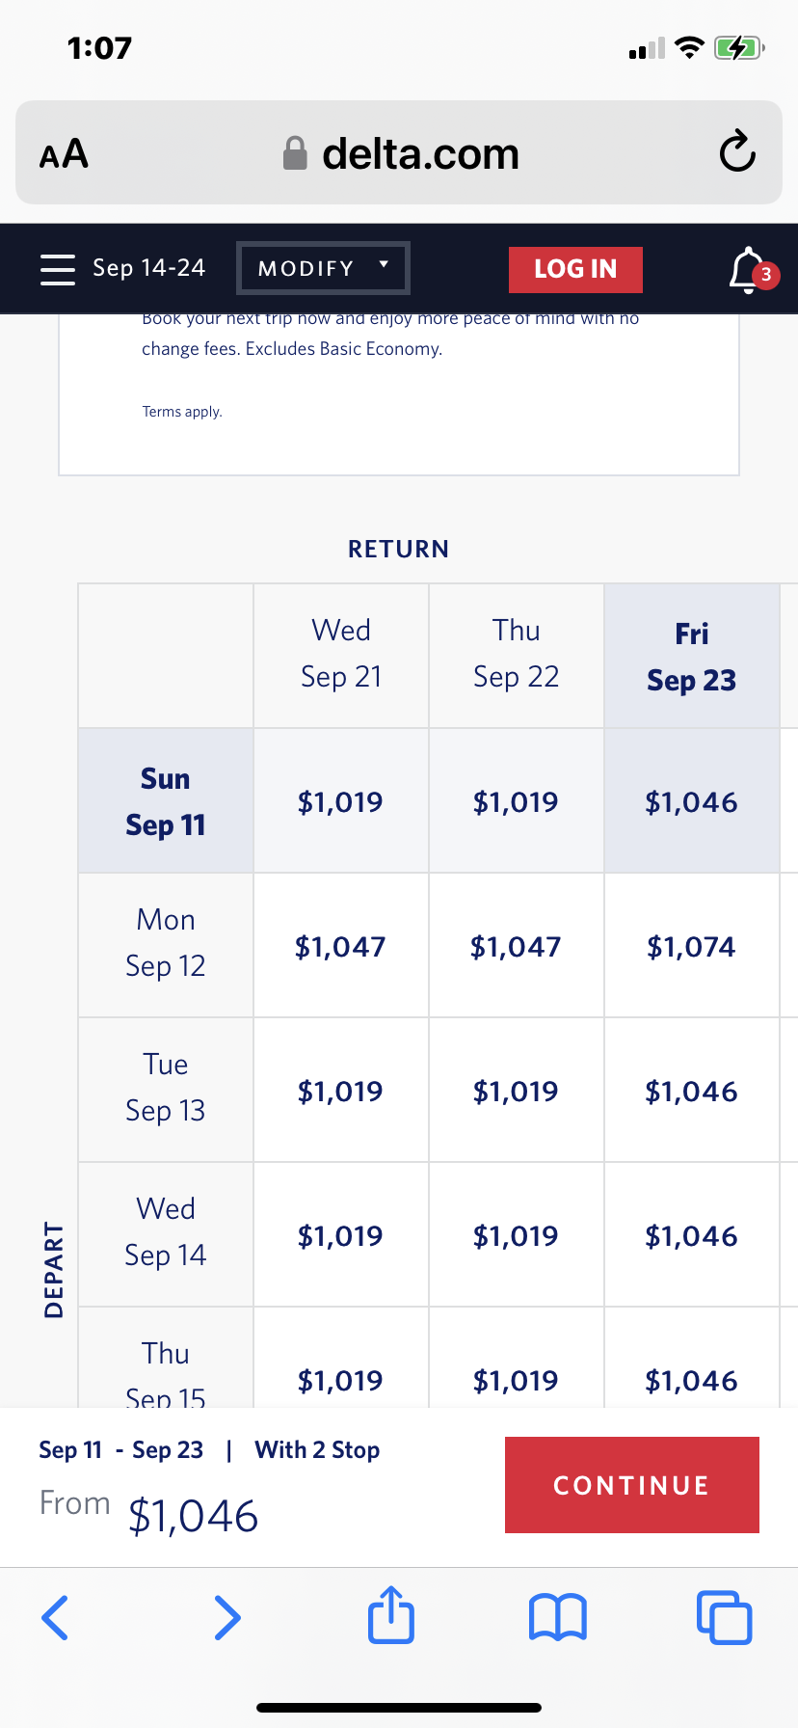Go forward using Safari forward arrow
798x1728 pixels.
(x=226, y=1617)
